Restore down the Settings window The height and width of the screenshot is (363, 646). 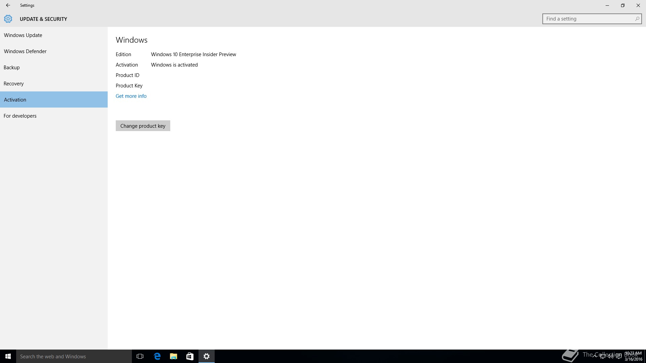623,5
